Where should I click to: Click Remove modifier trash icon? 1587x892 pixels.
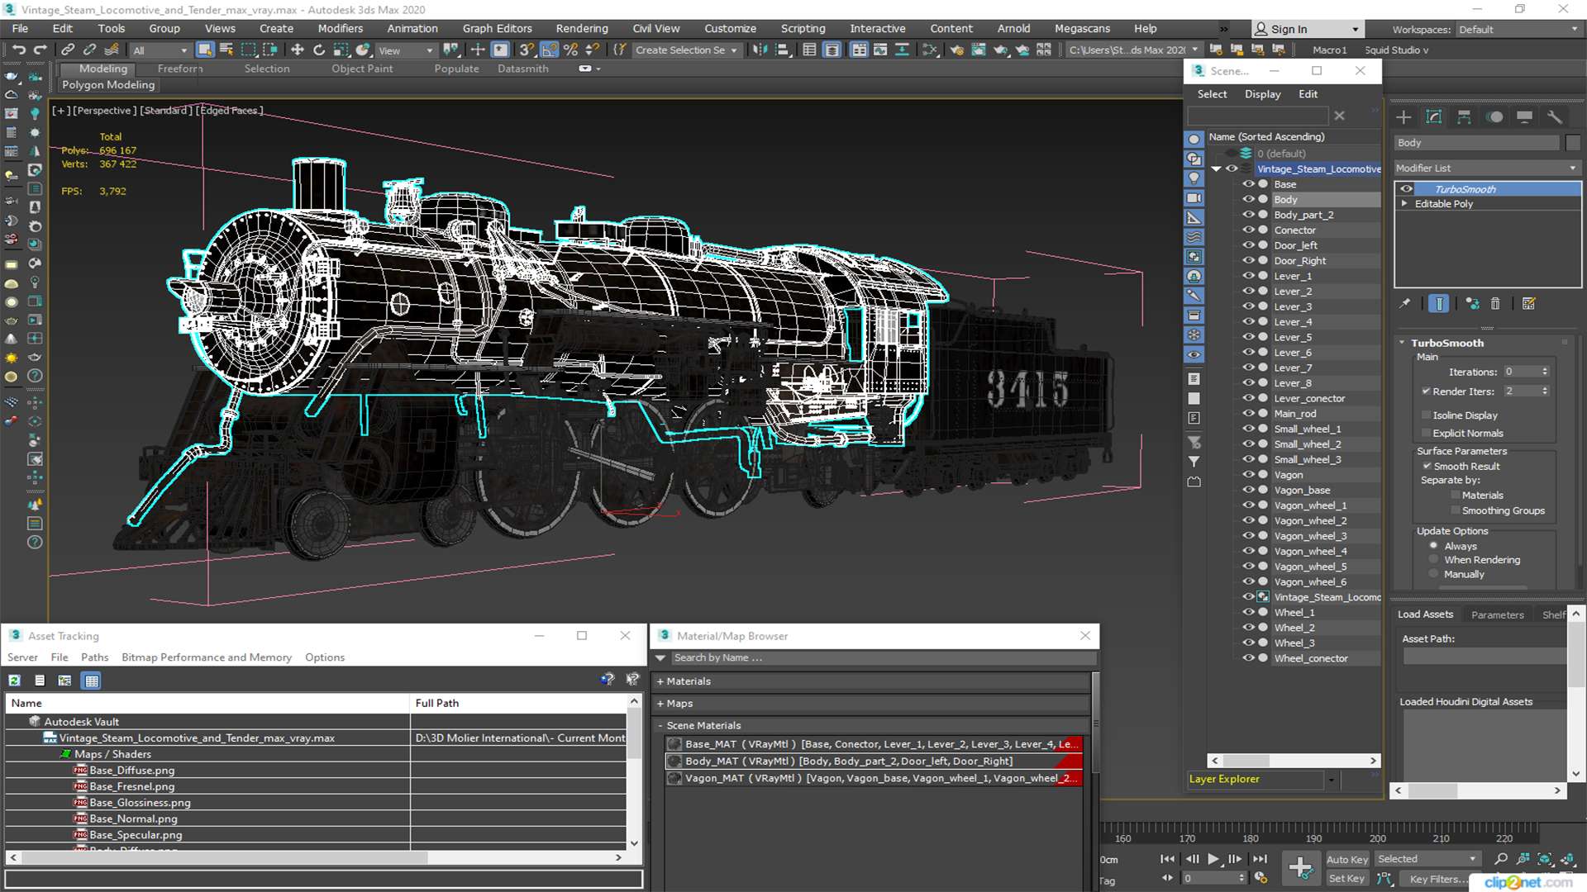1495,304
